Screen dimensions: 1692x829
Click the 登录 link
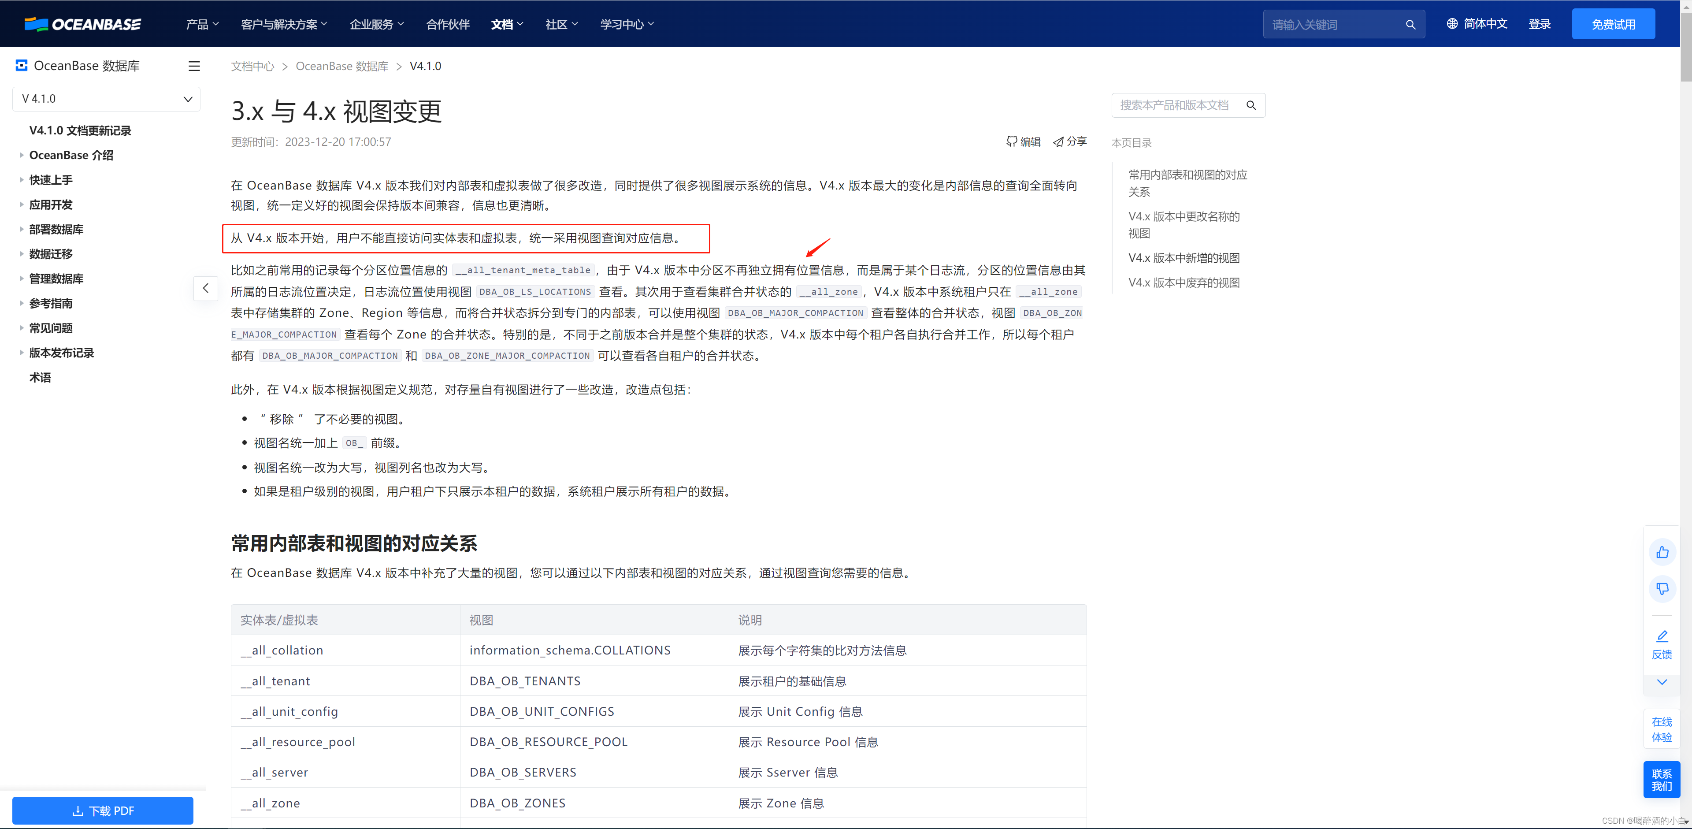pyautogui.click(x=1539, y=24)
